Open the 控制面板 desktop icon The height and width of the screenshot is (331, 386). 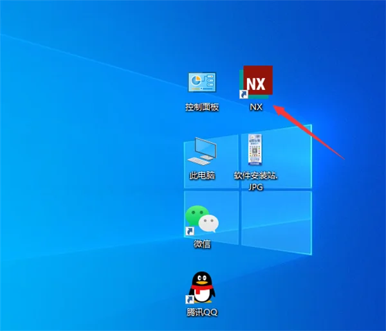[x=202, y=82]
